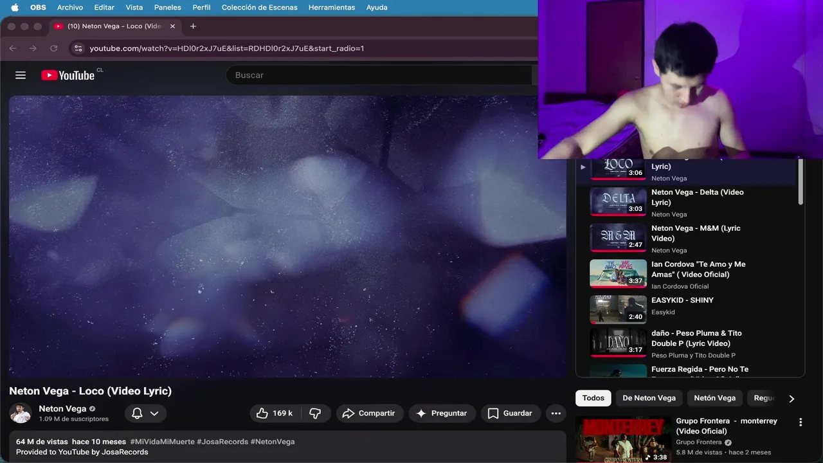Image resolution: width=823 pixels, height=463 pixels.
Task: Go forward in browser history
Action: click(33, 48)
